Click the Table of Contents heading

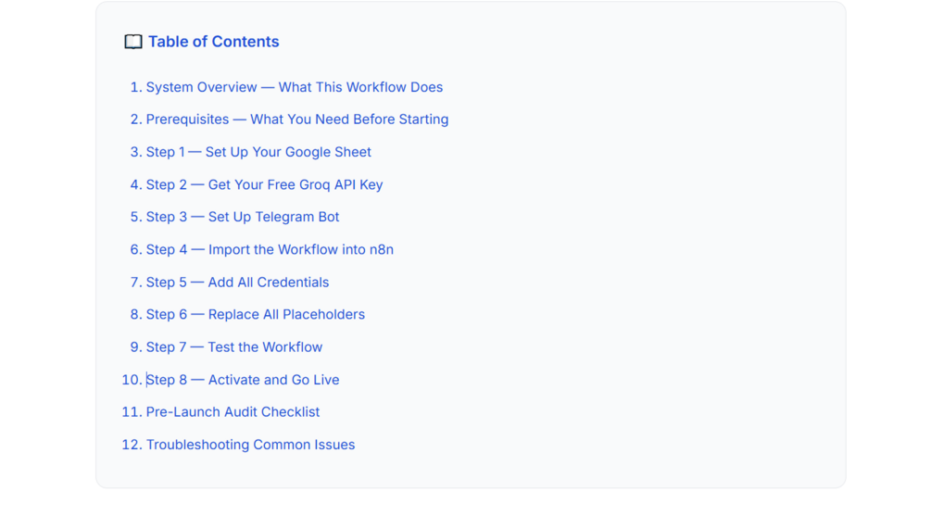click(214, 42)
